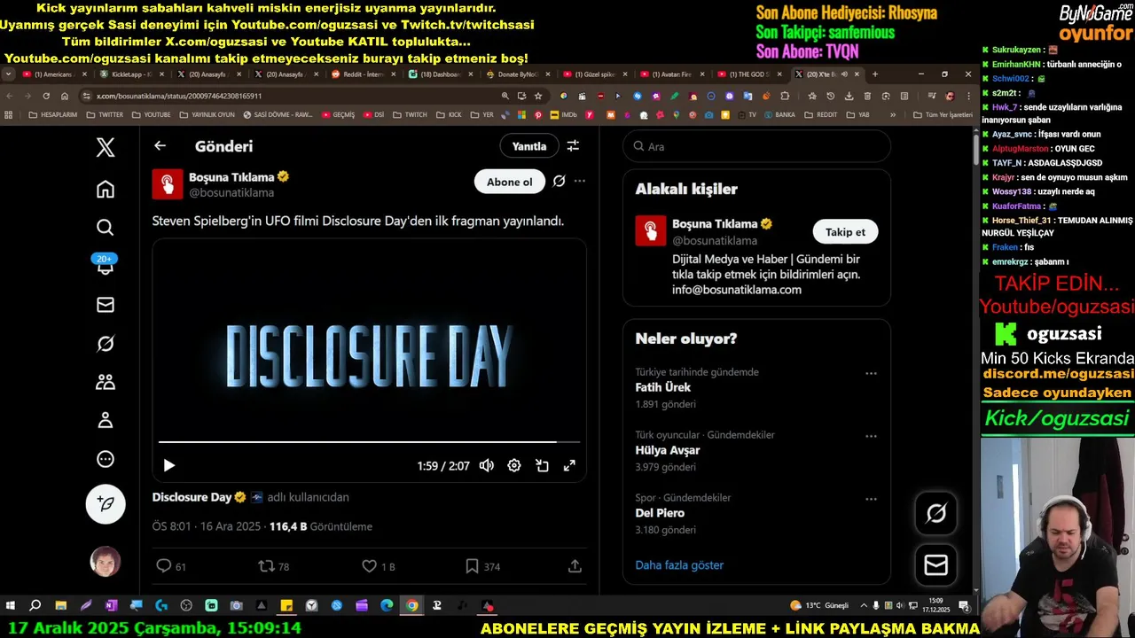
Task: Repost the post showing 78 reposts
Action: tap(273, 566)
